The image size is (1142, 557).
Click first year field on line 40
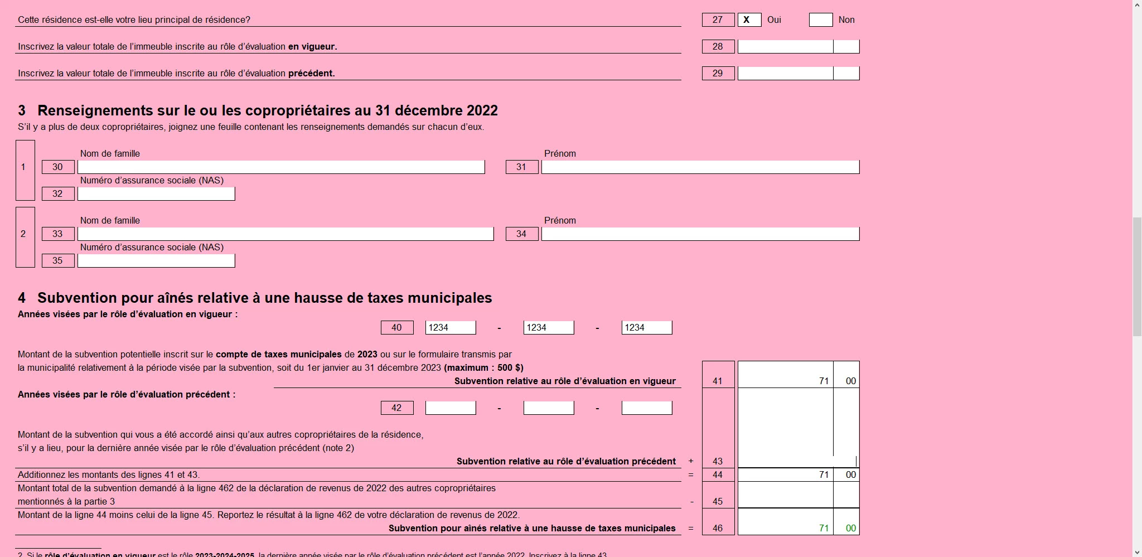[451, 328]
